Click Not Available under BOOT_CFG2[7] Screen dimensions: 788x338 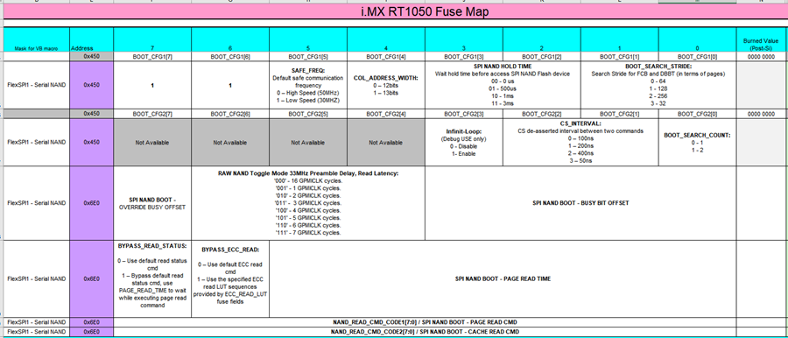pyautogui.click(x=152, y=143)
